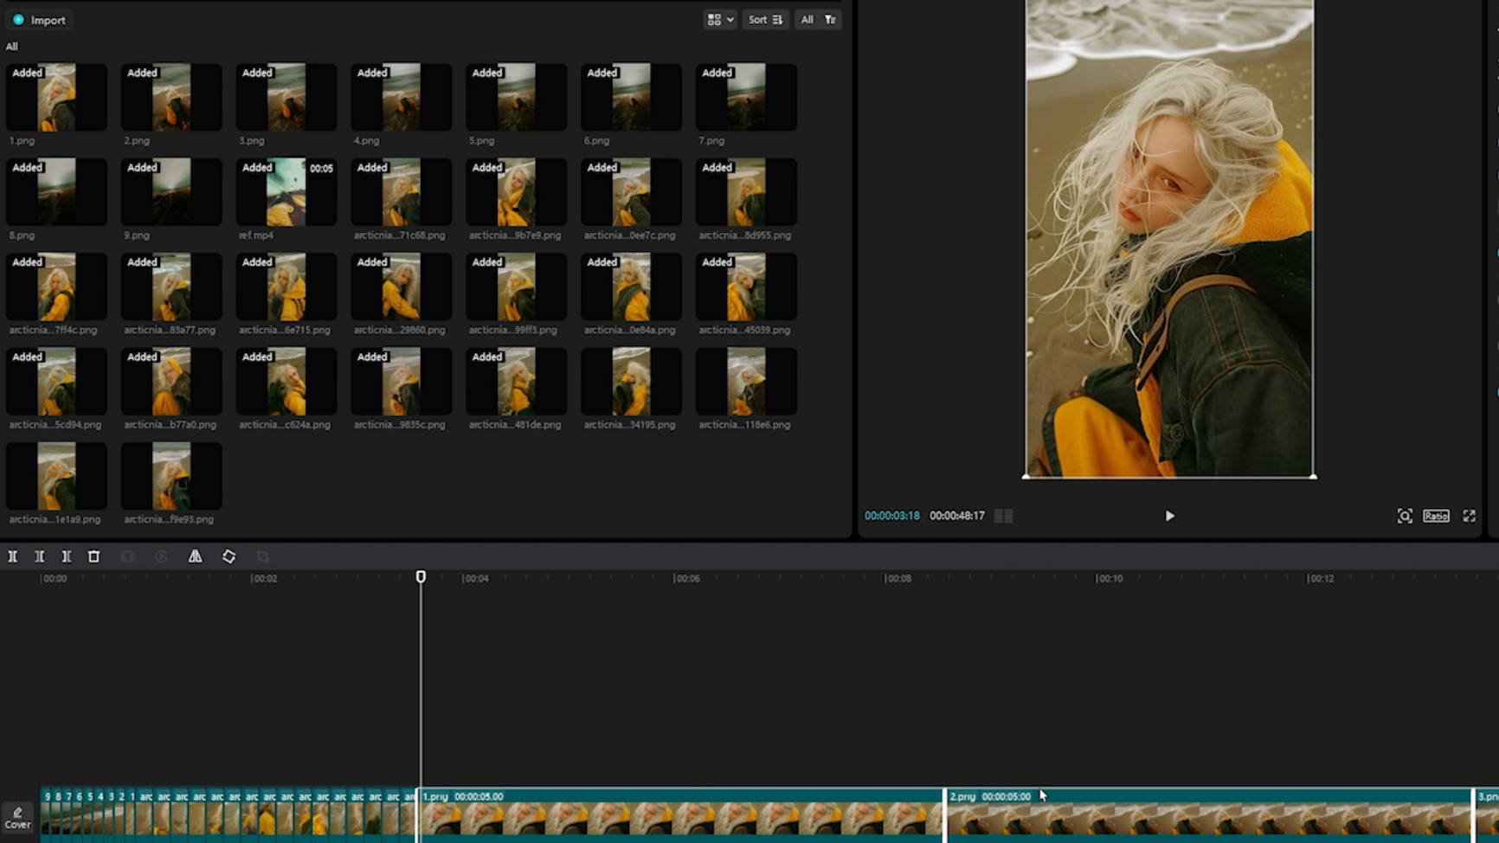1499x843 pixels.
Task: Click the preview image in the player
Action: (x=1169, y=238)
